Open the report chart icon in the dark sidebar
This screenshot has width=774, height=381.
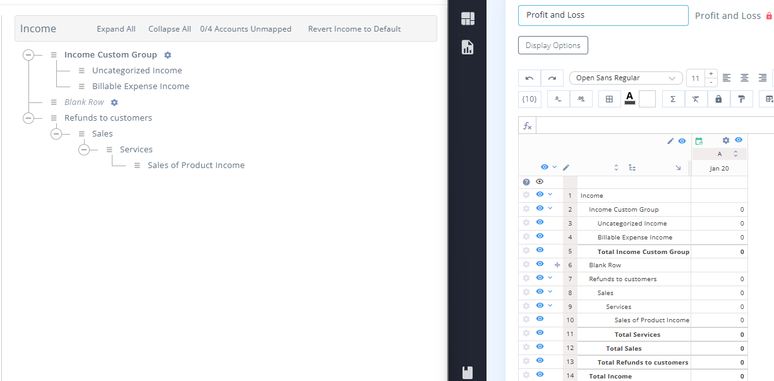pyautogui.click(x=468, y=47)
